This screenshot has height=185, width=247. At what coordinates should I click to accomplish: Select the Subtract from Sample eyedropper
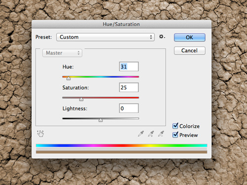click(x=161, y=134)
